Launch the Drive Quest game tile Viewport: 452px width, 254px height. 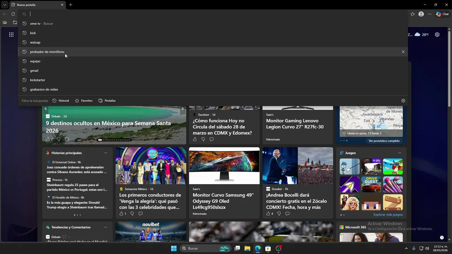click(371, 184)
